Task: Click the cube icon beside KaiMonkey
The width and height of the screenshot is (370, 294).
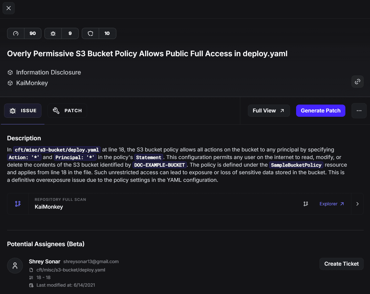Action: point(10,83)
